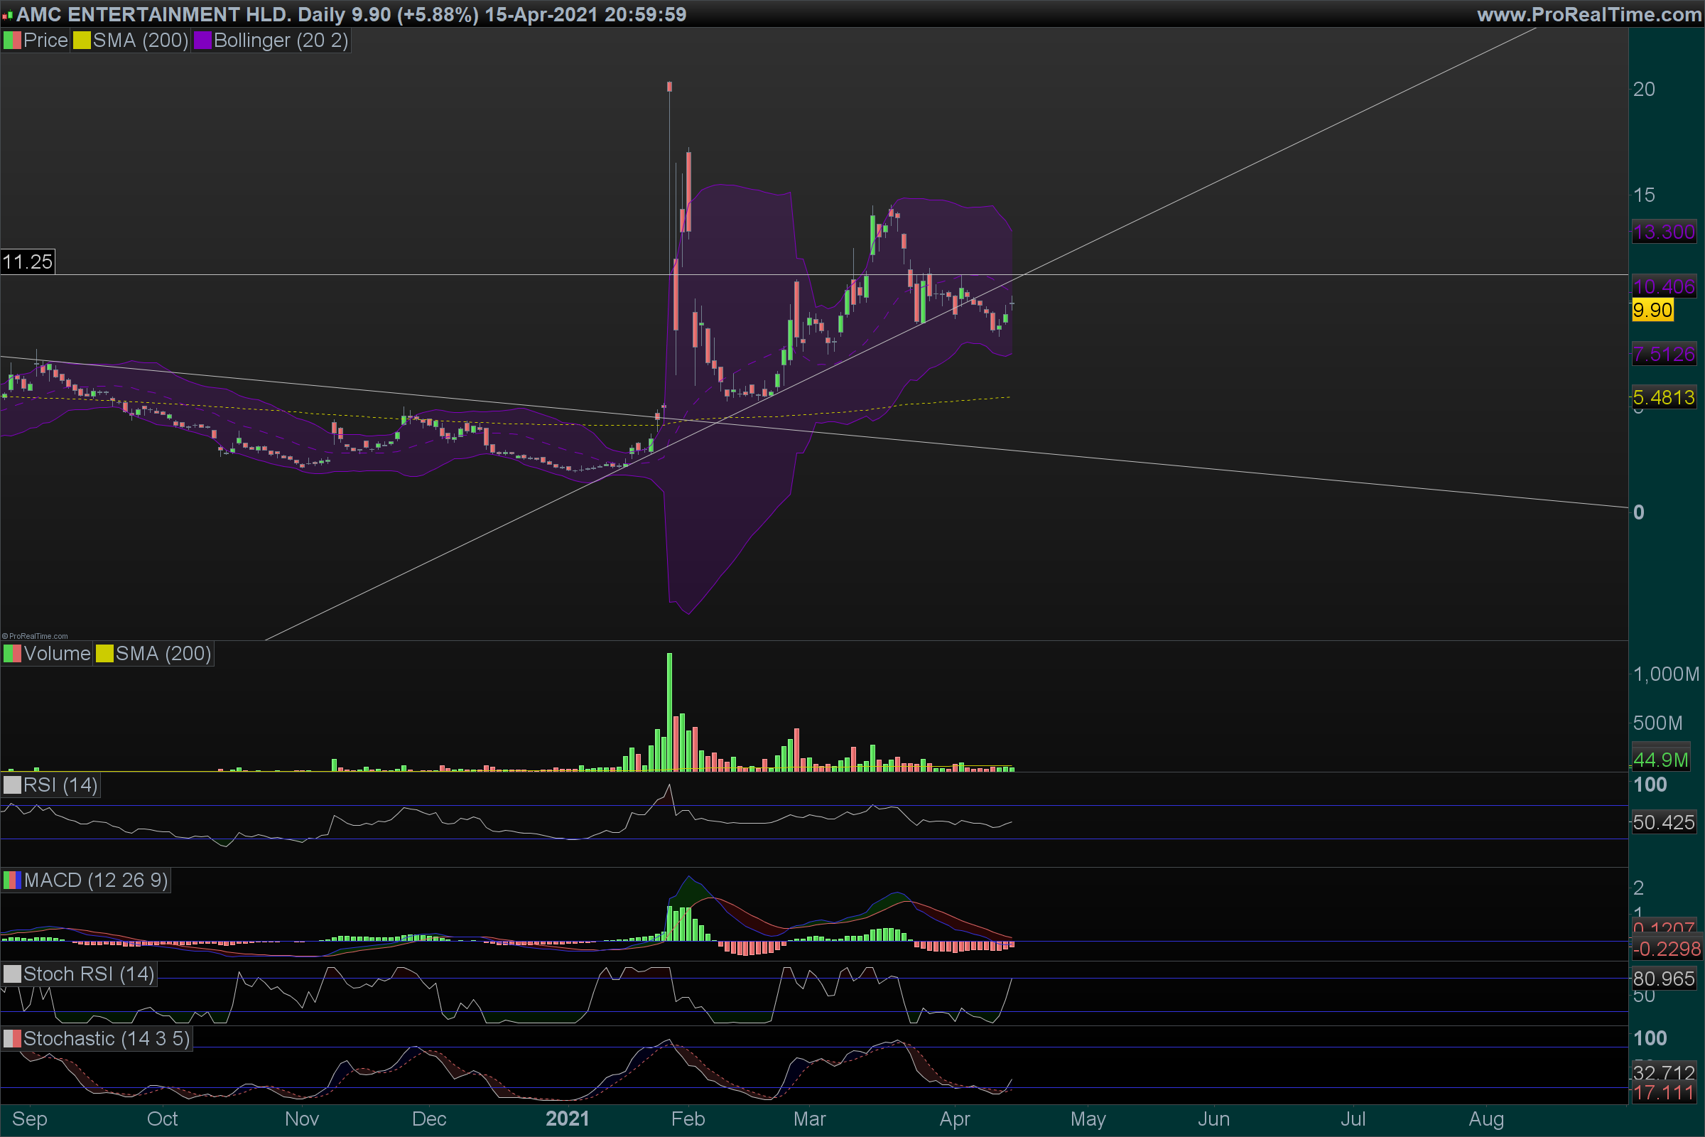Image resolution: width=1705 pixels, height=1137 pixels.
Task: Open the www.ProRealTime.com link
Action: coord(1588,14)
